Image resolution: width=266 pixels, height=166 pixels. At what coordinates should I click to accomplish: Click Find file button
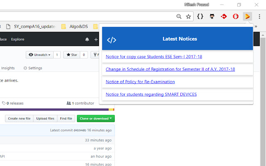tap(66, 119)
